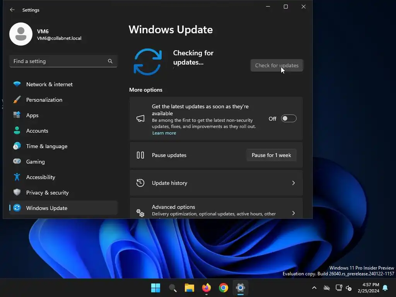Click the search magnifier in Find a setting

click(110, 61)
